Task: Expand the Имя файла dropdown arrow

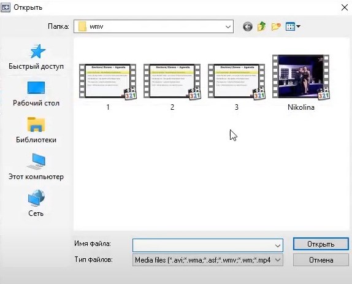Action: 278,245
